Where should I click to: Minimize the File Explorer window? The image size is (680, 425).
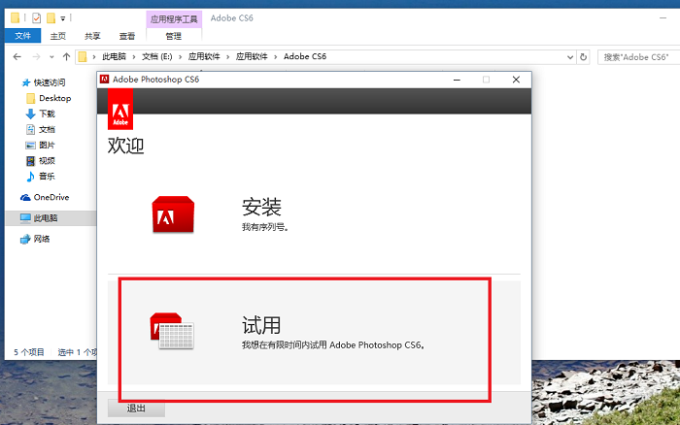663,18
